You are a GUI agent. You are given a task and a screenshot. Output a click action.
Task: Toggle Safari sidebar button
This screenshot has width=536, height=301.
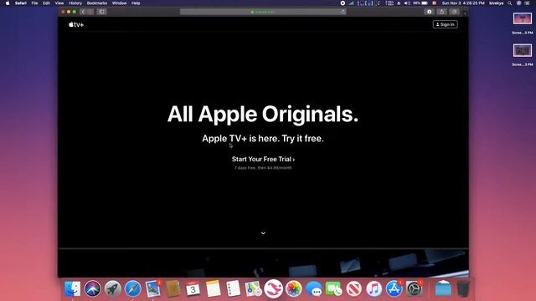coord(102,12)
